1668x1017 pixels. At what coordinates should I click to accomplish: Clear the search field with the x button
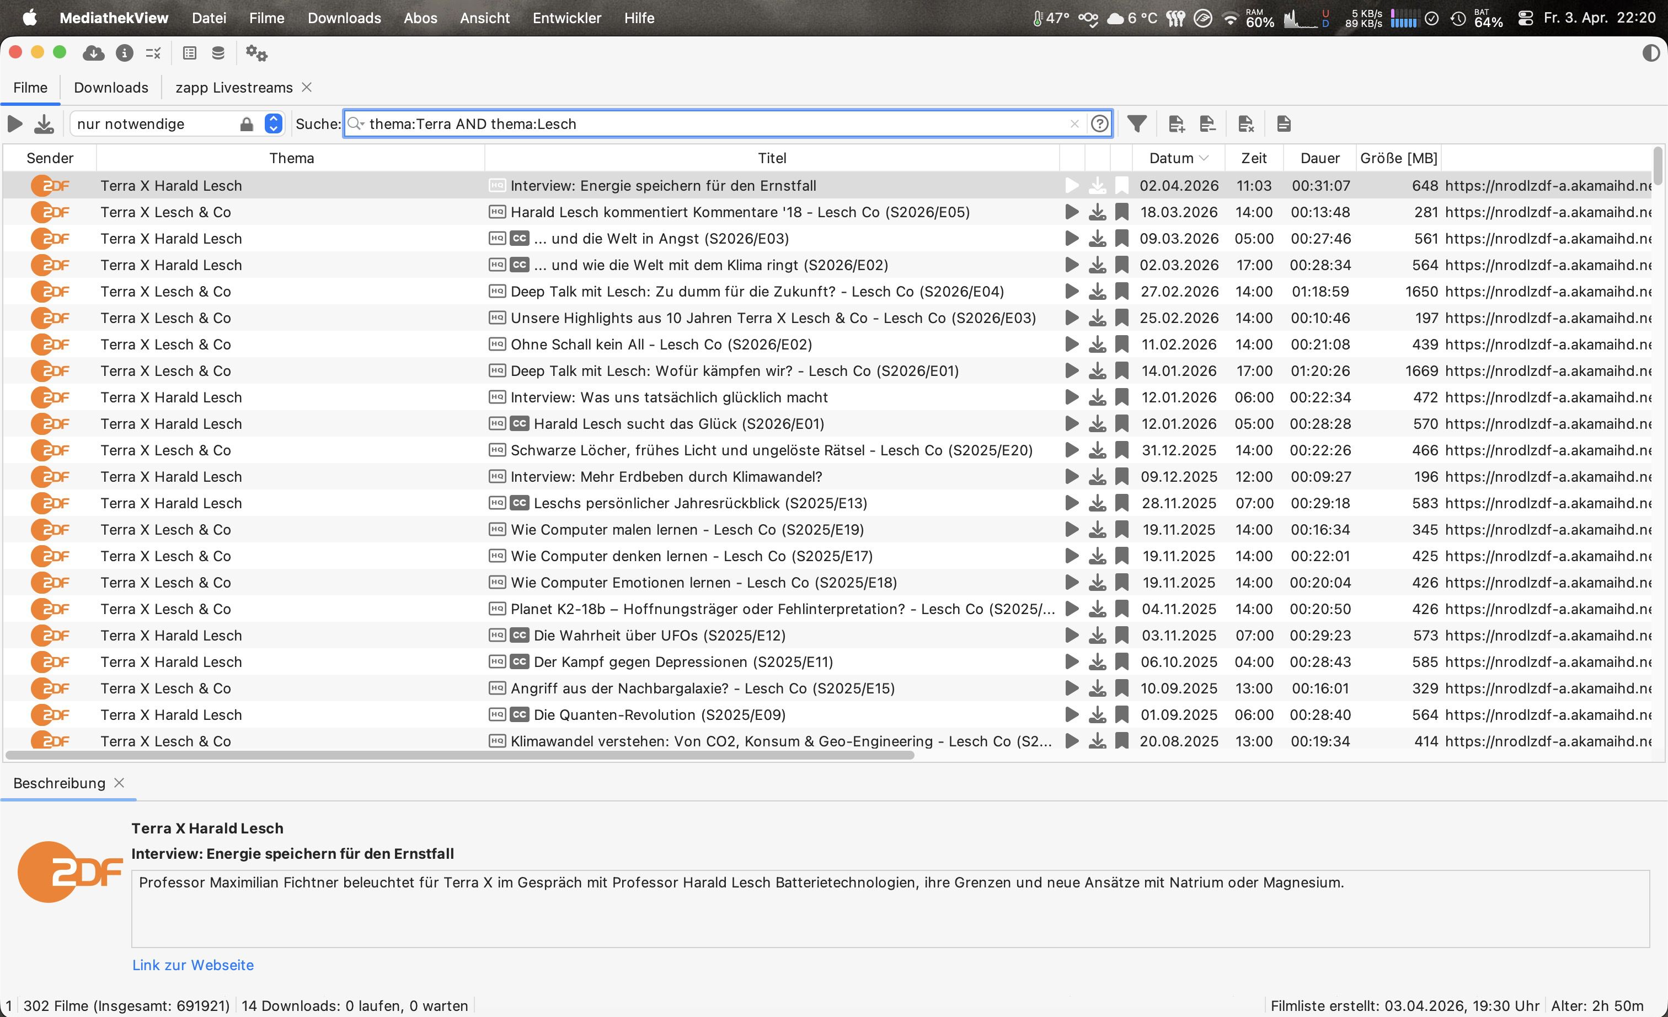tap(1074, 124)
